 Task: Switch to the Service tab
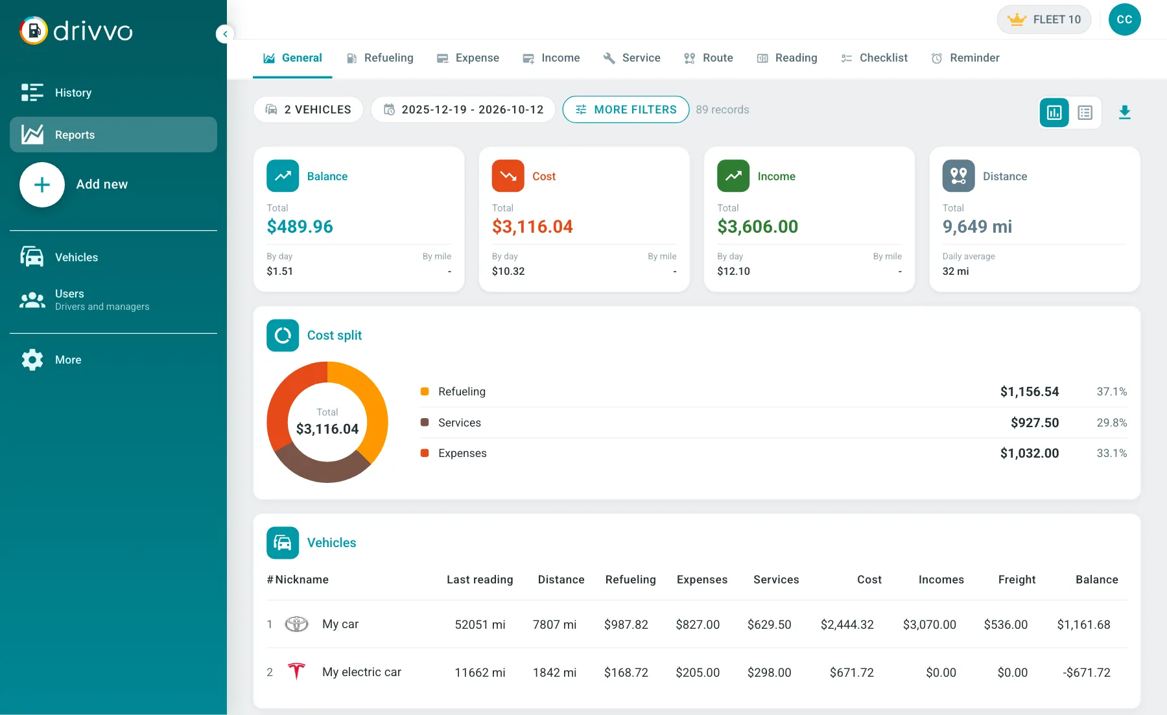click(x=631, y=58)
